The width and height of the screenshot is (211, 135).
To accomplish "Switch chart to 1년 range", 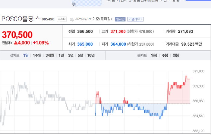I will click(61, 55).
